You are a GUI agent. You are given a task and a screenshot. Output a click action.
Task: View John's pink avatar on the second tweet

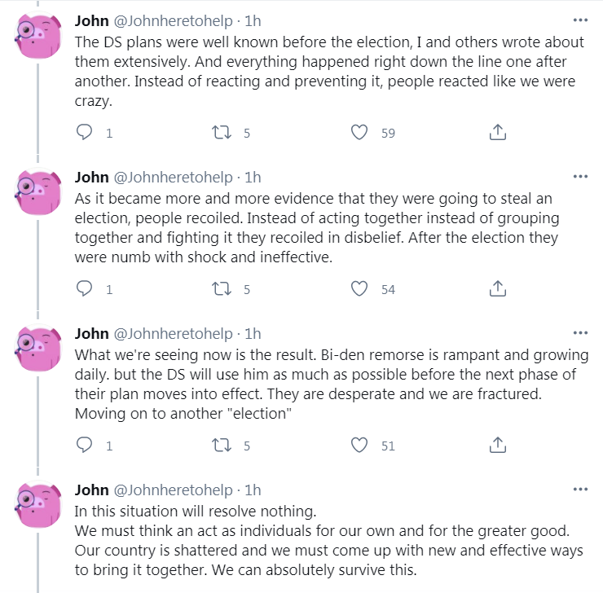click(x=37, y=191)
